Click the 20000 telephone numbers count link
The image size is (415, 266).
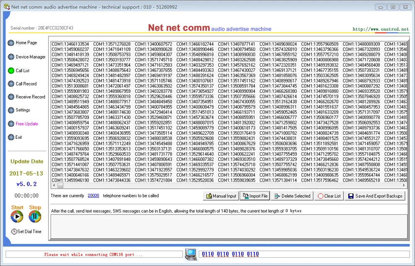[x=93, y=196]
